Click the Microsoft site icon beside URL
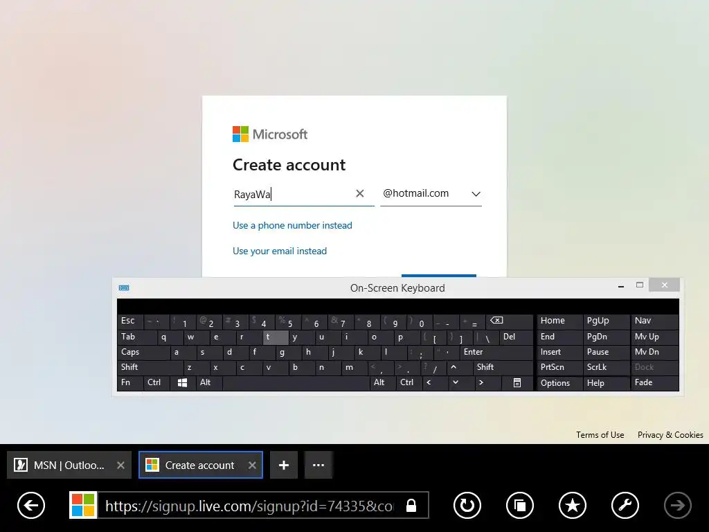The width and height of the screenshot is (709, 532). tap(83, 505)
